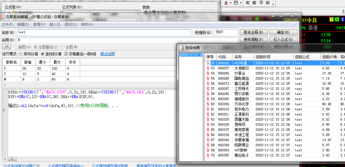
Task: Click the 选股公式 column header
Action: (307, 57)
